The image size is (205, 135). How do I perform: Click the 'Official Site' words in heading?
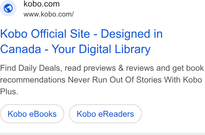(x=60, y=34)
